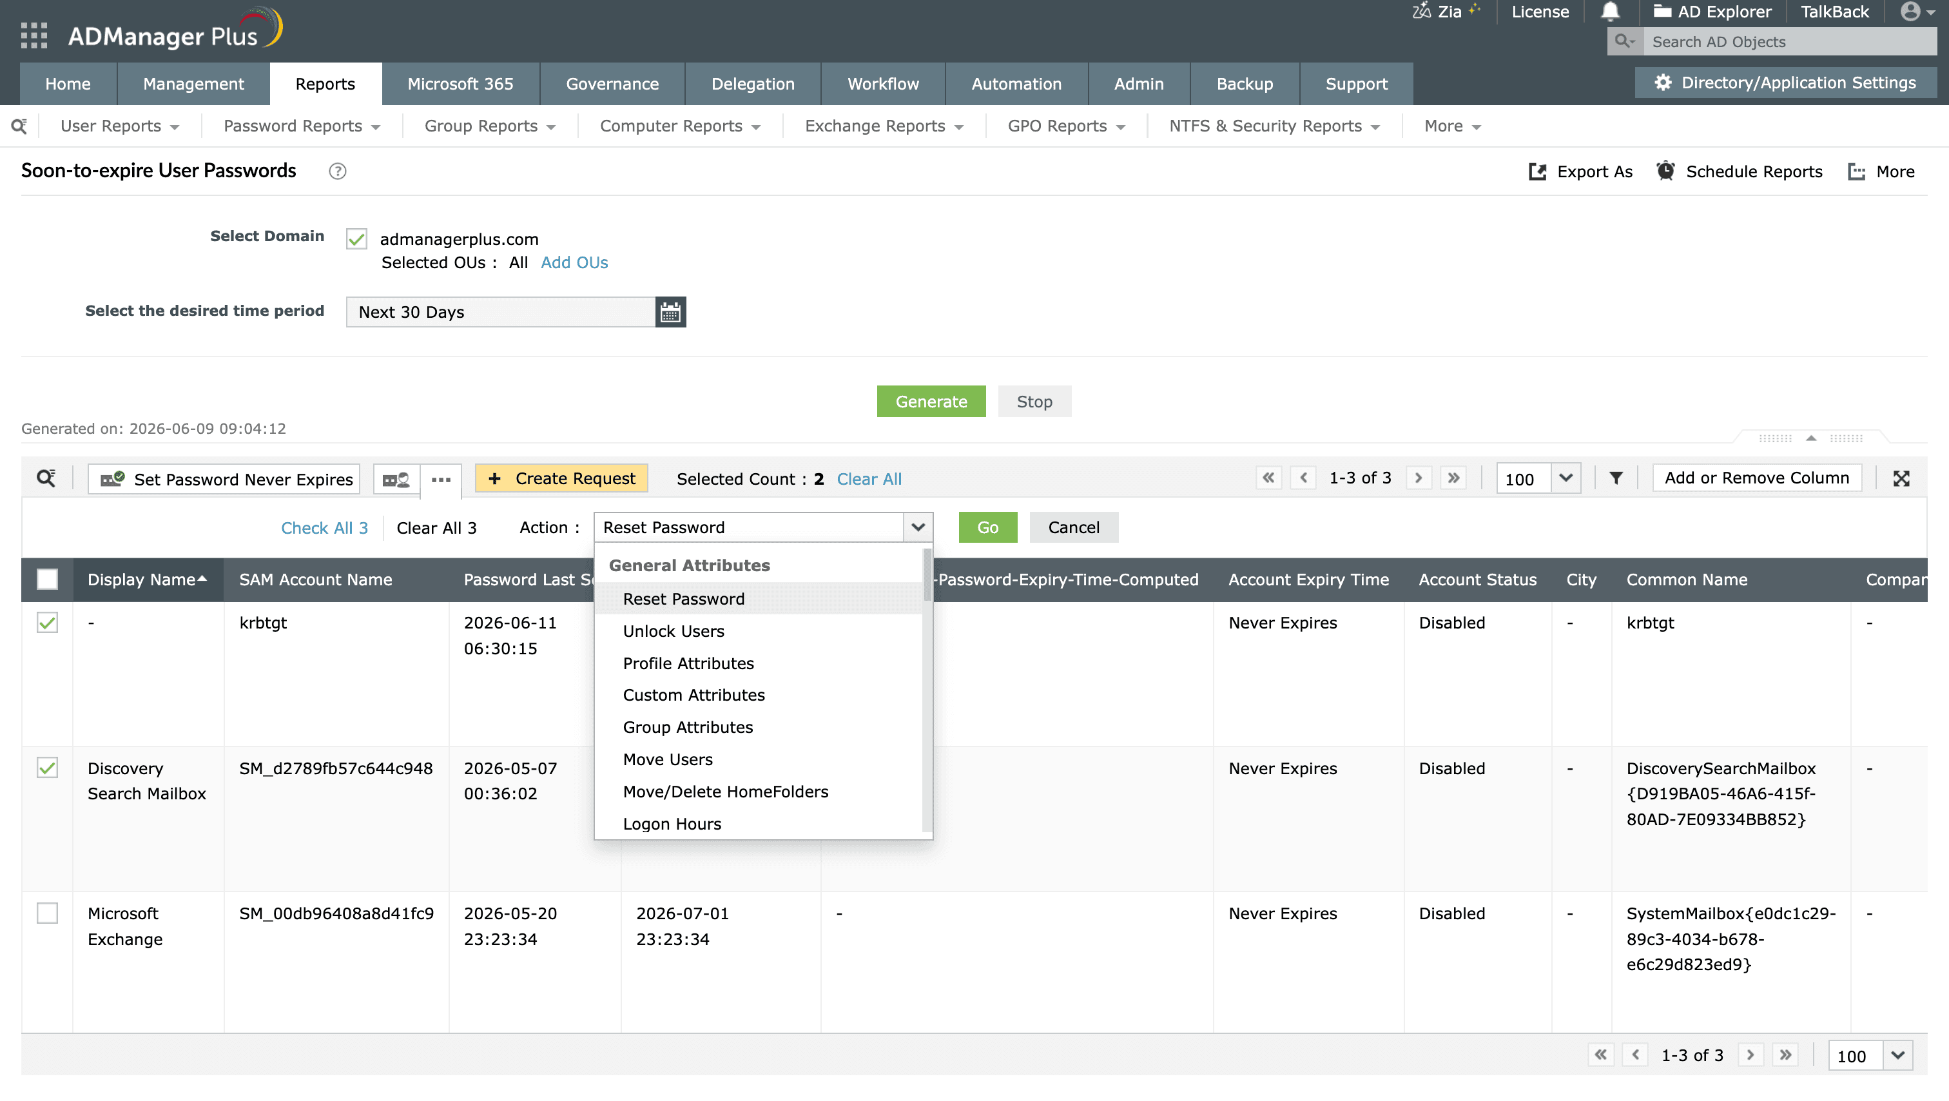Click the green Generate button
Viewport: 1949px width, 1101px height.
[x=931, y=401]
